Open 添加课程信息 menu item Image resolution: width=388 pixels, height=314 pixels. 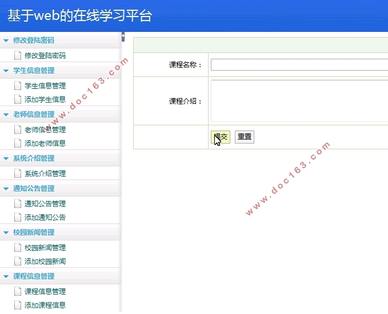pos(45,305)
